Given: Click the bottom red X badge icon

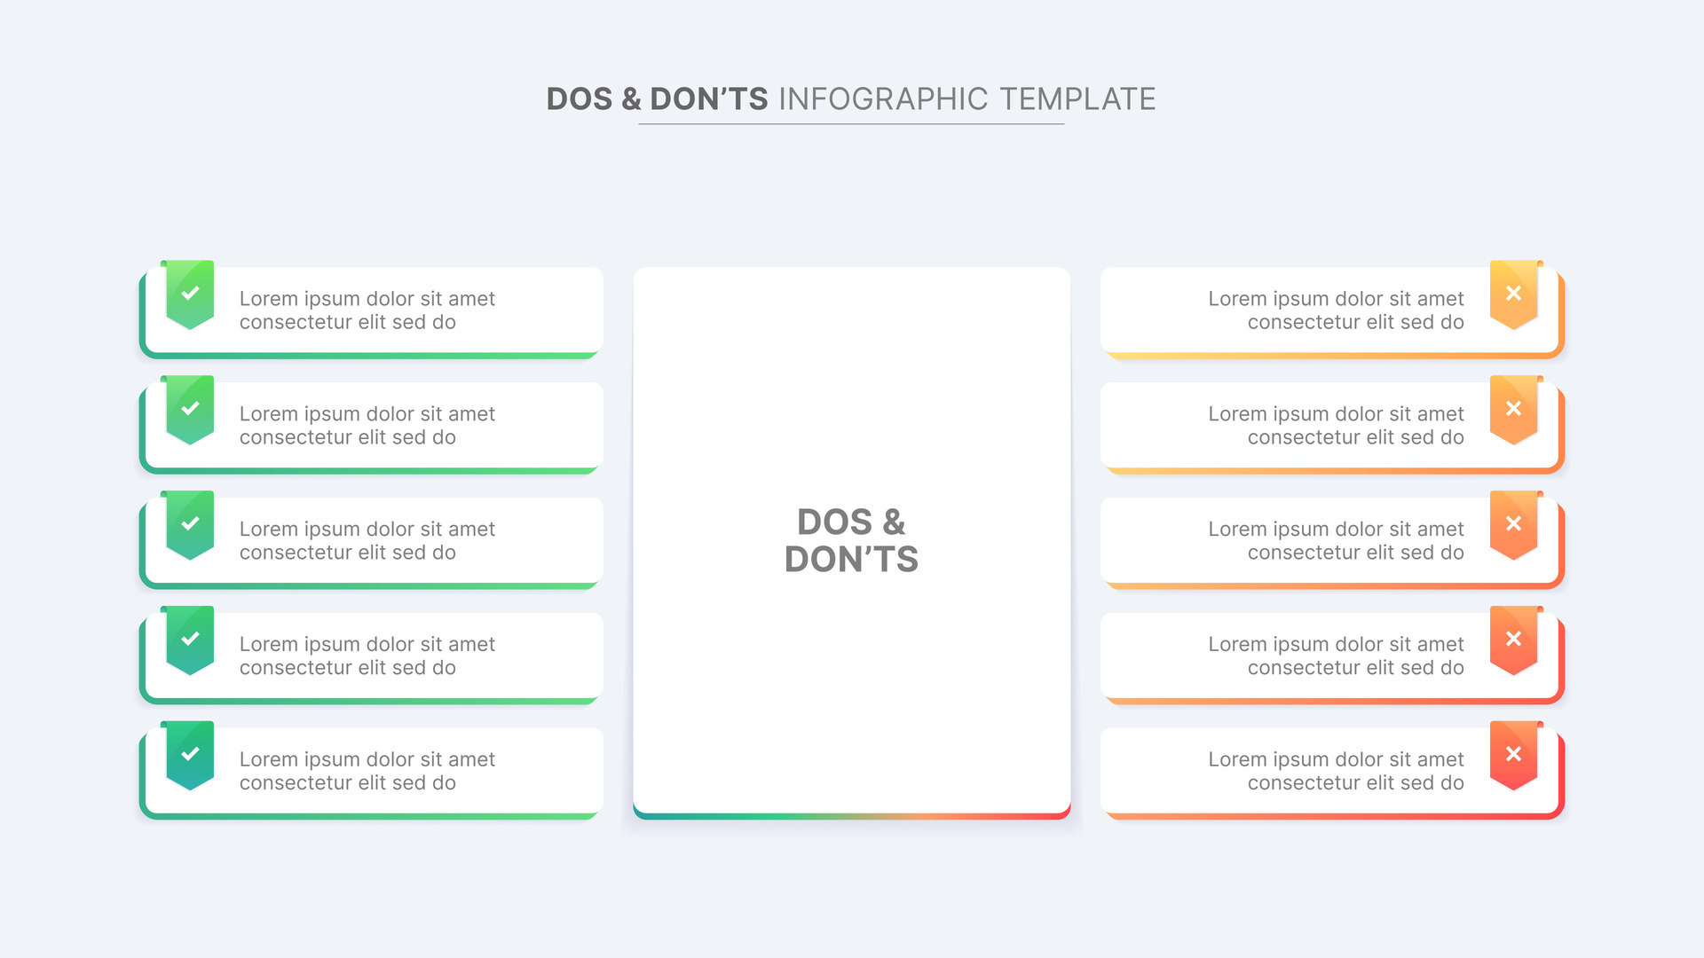Looking at the screenshot, I should [x=1514, y=754].
